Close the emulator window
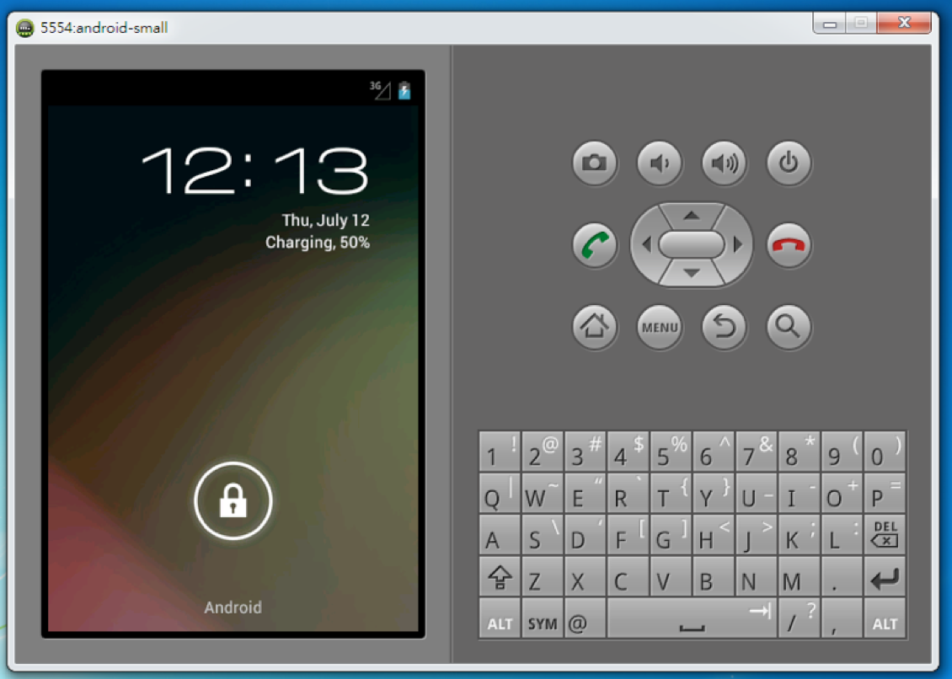This screenshot has height=679, width=952. coord(904,23)
